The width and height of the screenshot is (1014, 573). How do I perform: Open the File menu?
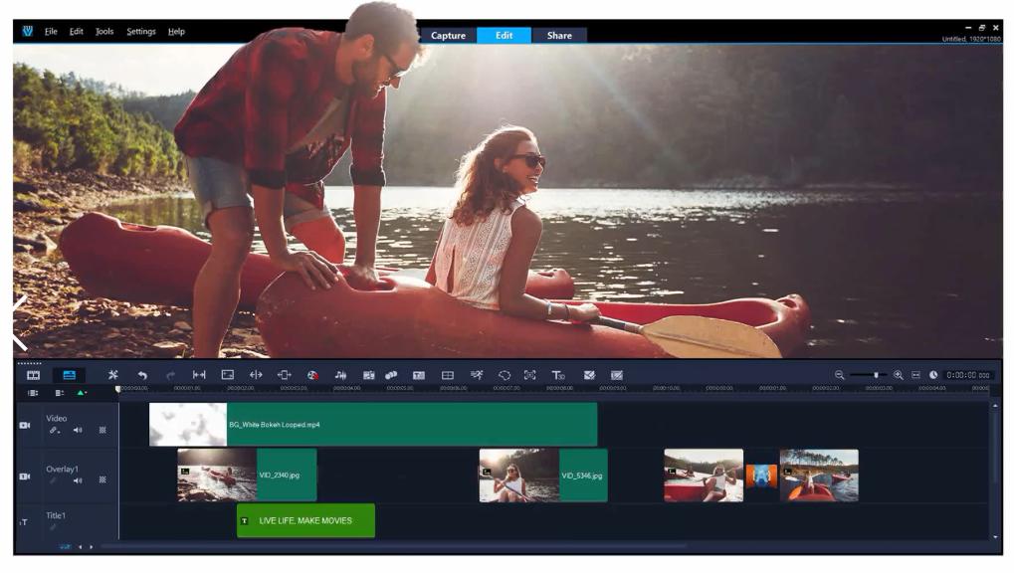coord(51,32)
